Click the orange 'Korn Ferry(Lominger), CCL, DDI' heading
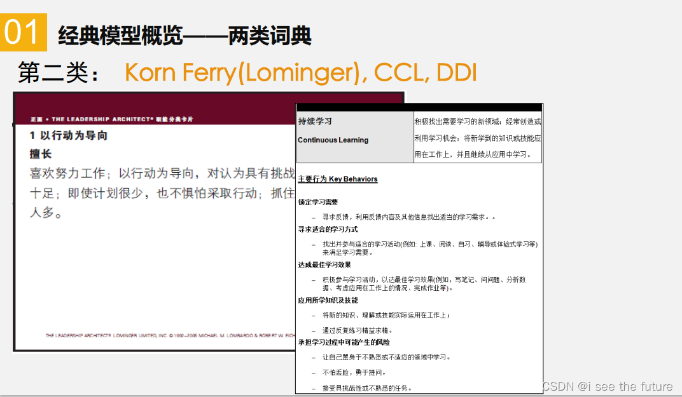The image size is (682, 397). pyautogui.click(x=300, y=72)
